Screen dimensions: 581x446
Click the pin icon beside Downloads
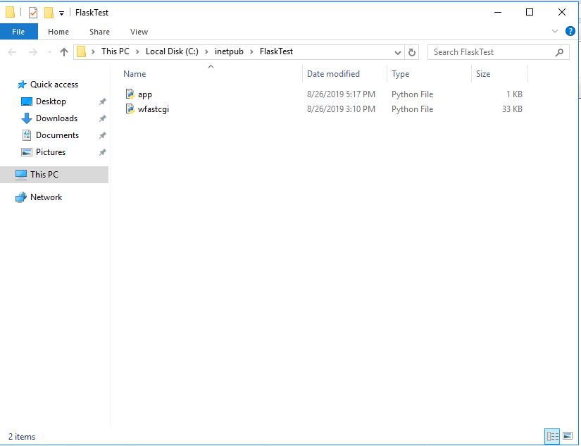tap(103, 118)
